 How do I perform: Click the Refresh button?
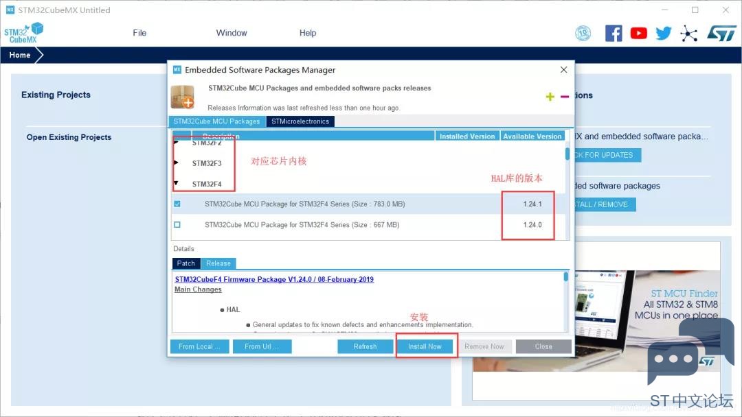click(x=366, y=346)
